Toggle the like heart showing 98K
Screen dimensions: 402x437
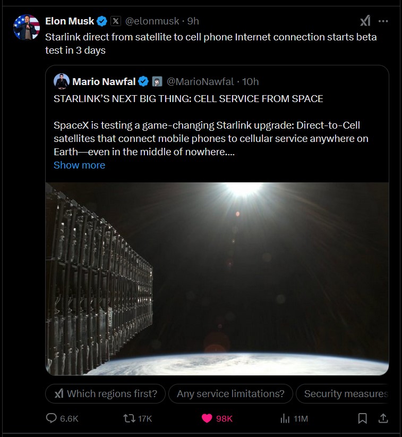[x=208, y=418]
